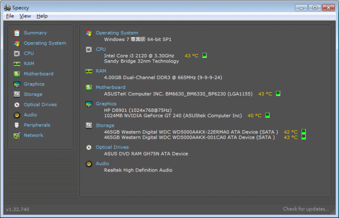339x218 pixels.
Task: Click the GeForce GT 240 temperature indicator icon
Action: (x=267, y=115)
